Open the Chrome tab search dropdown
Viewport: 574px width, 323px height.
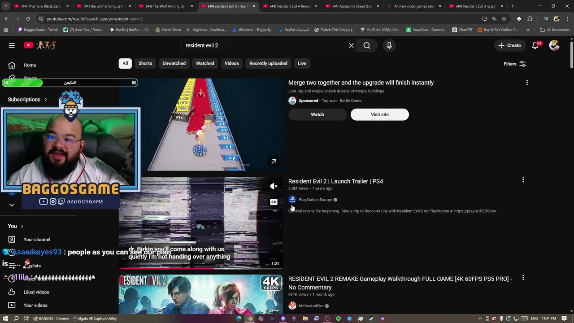[x=6, y=6]
